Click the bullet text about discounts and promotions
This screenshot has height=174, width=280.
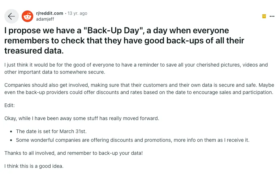coord(133,140)
